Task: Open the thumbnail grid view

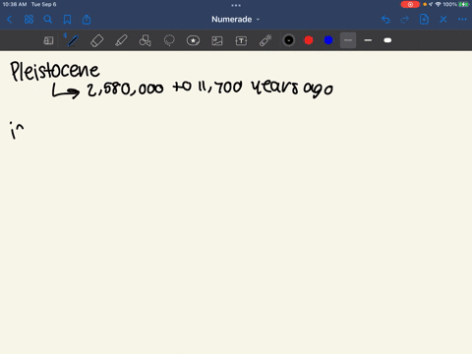Action: [x=29, y=20]
